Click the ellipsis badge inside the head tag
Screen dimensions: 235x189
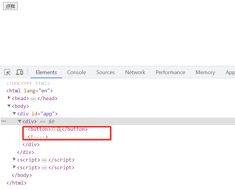pos(33,99)
